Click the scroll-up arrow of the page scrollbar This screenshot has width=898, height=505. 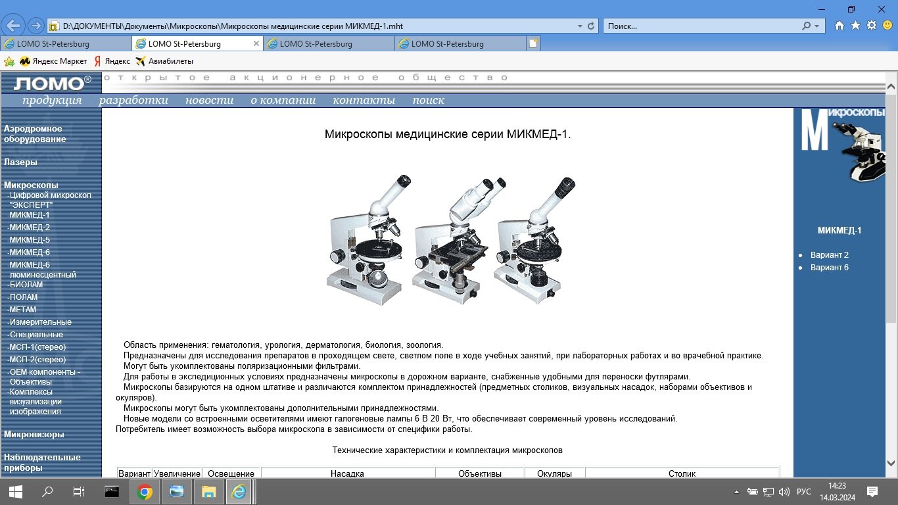[x=891, y=87]
